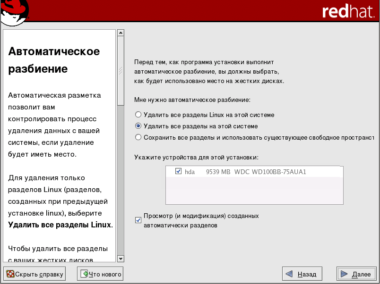This screenshot has height=284, width=380.
Task: Select 'Удалить все разделы Linux на этой системе'
Action: (x=138, y=115)
